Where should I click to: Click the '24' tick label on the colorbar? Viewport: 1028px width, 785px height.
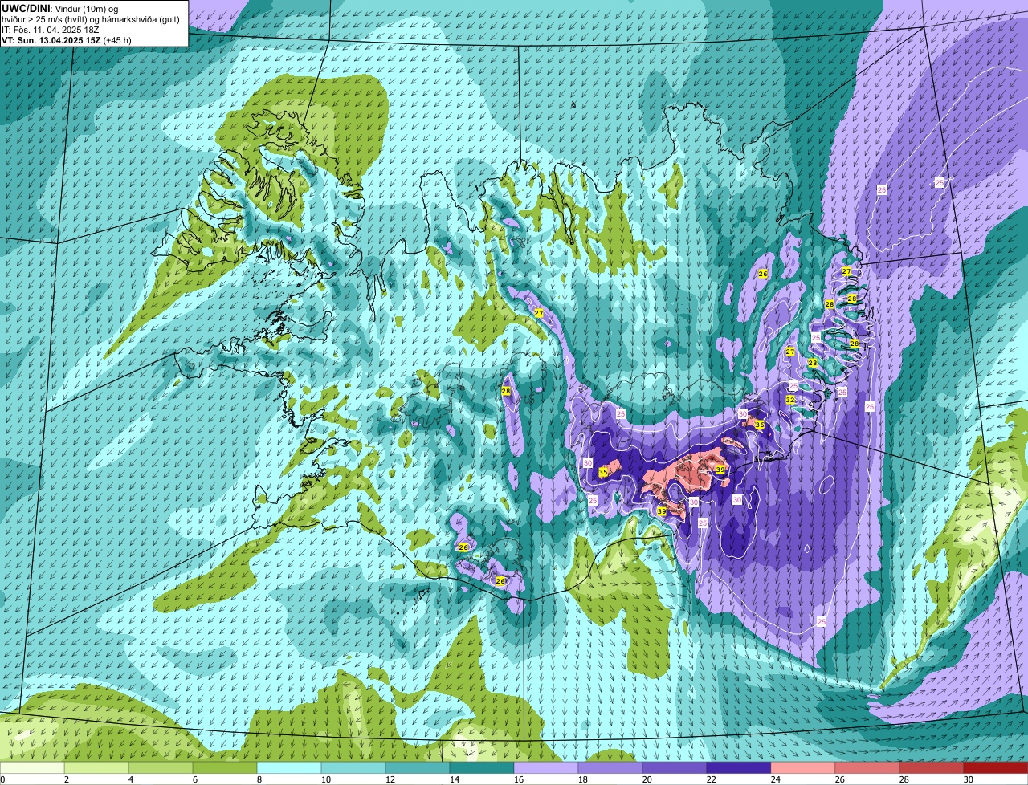coord(776,779)
